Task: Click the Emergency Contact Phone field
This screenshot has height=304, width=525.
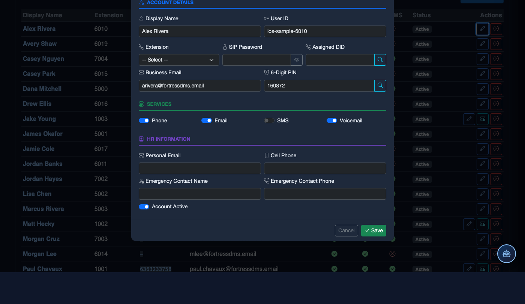Action: [325, 194]
